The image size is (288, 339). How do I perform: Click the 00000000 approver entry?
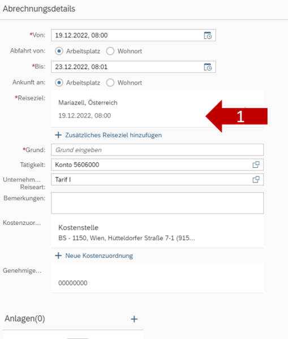pos(157,278)
